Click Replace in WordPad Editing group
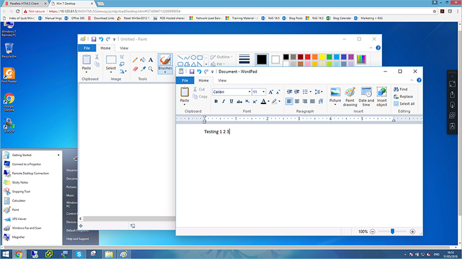 click(403, 96)
